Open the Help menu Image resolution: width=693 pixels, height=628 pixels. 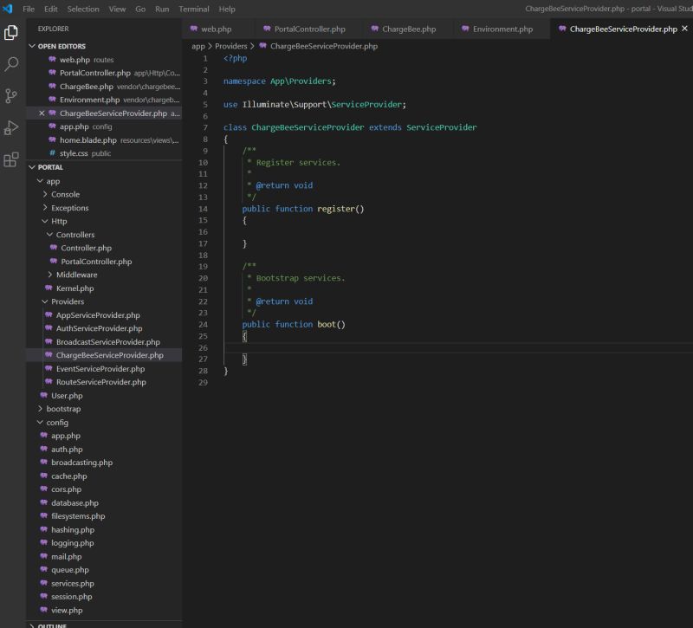point(227,9)
